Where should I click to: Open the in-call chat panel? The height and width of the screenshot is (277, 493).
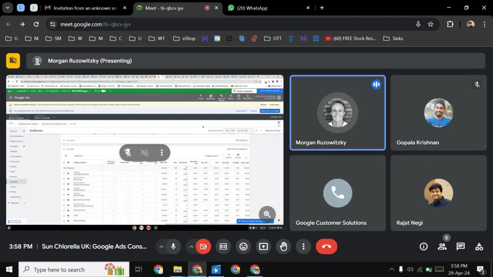click(460, 246)
